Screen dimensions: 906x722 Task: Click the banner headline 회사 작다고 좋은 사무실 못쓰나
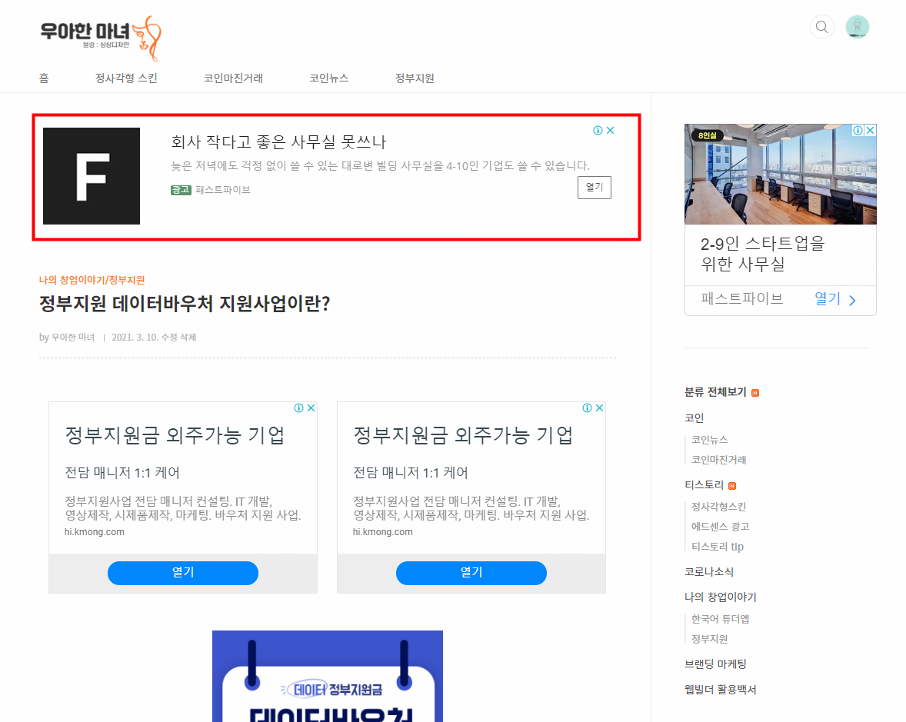(278, 142)
